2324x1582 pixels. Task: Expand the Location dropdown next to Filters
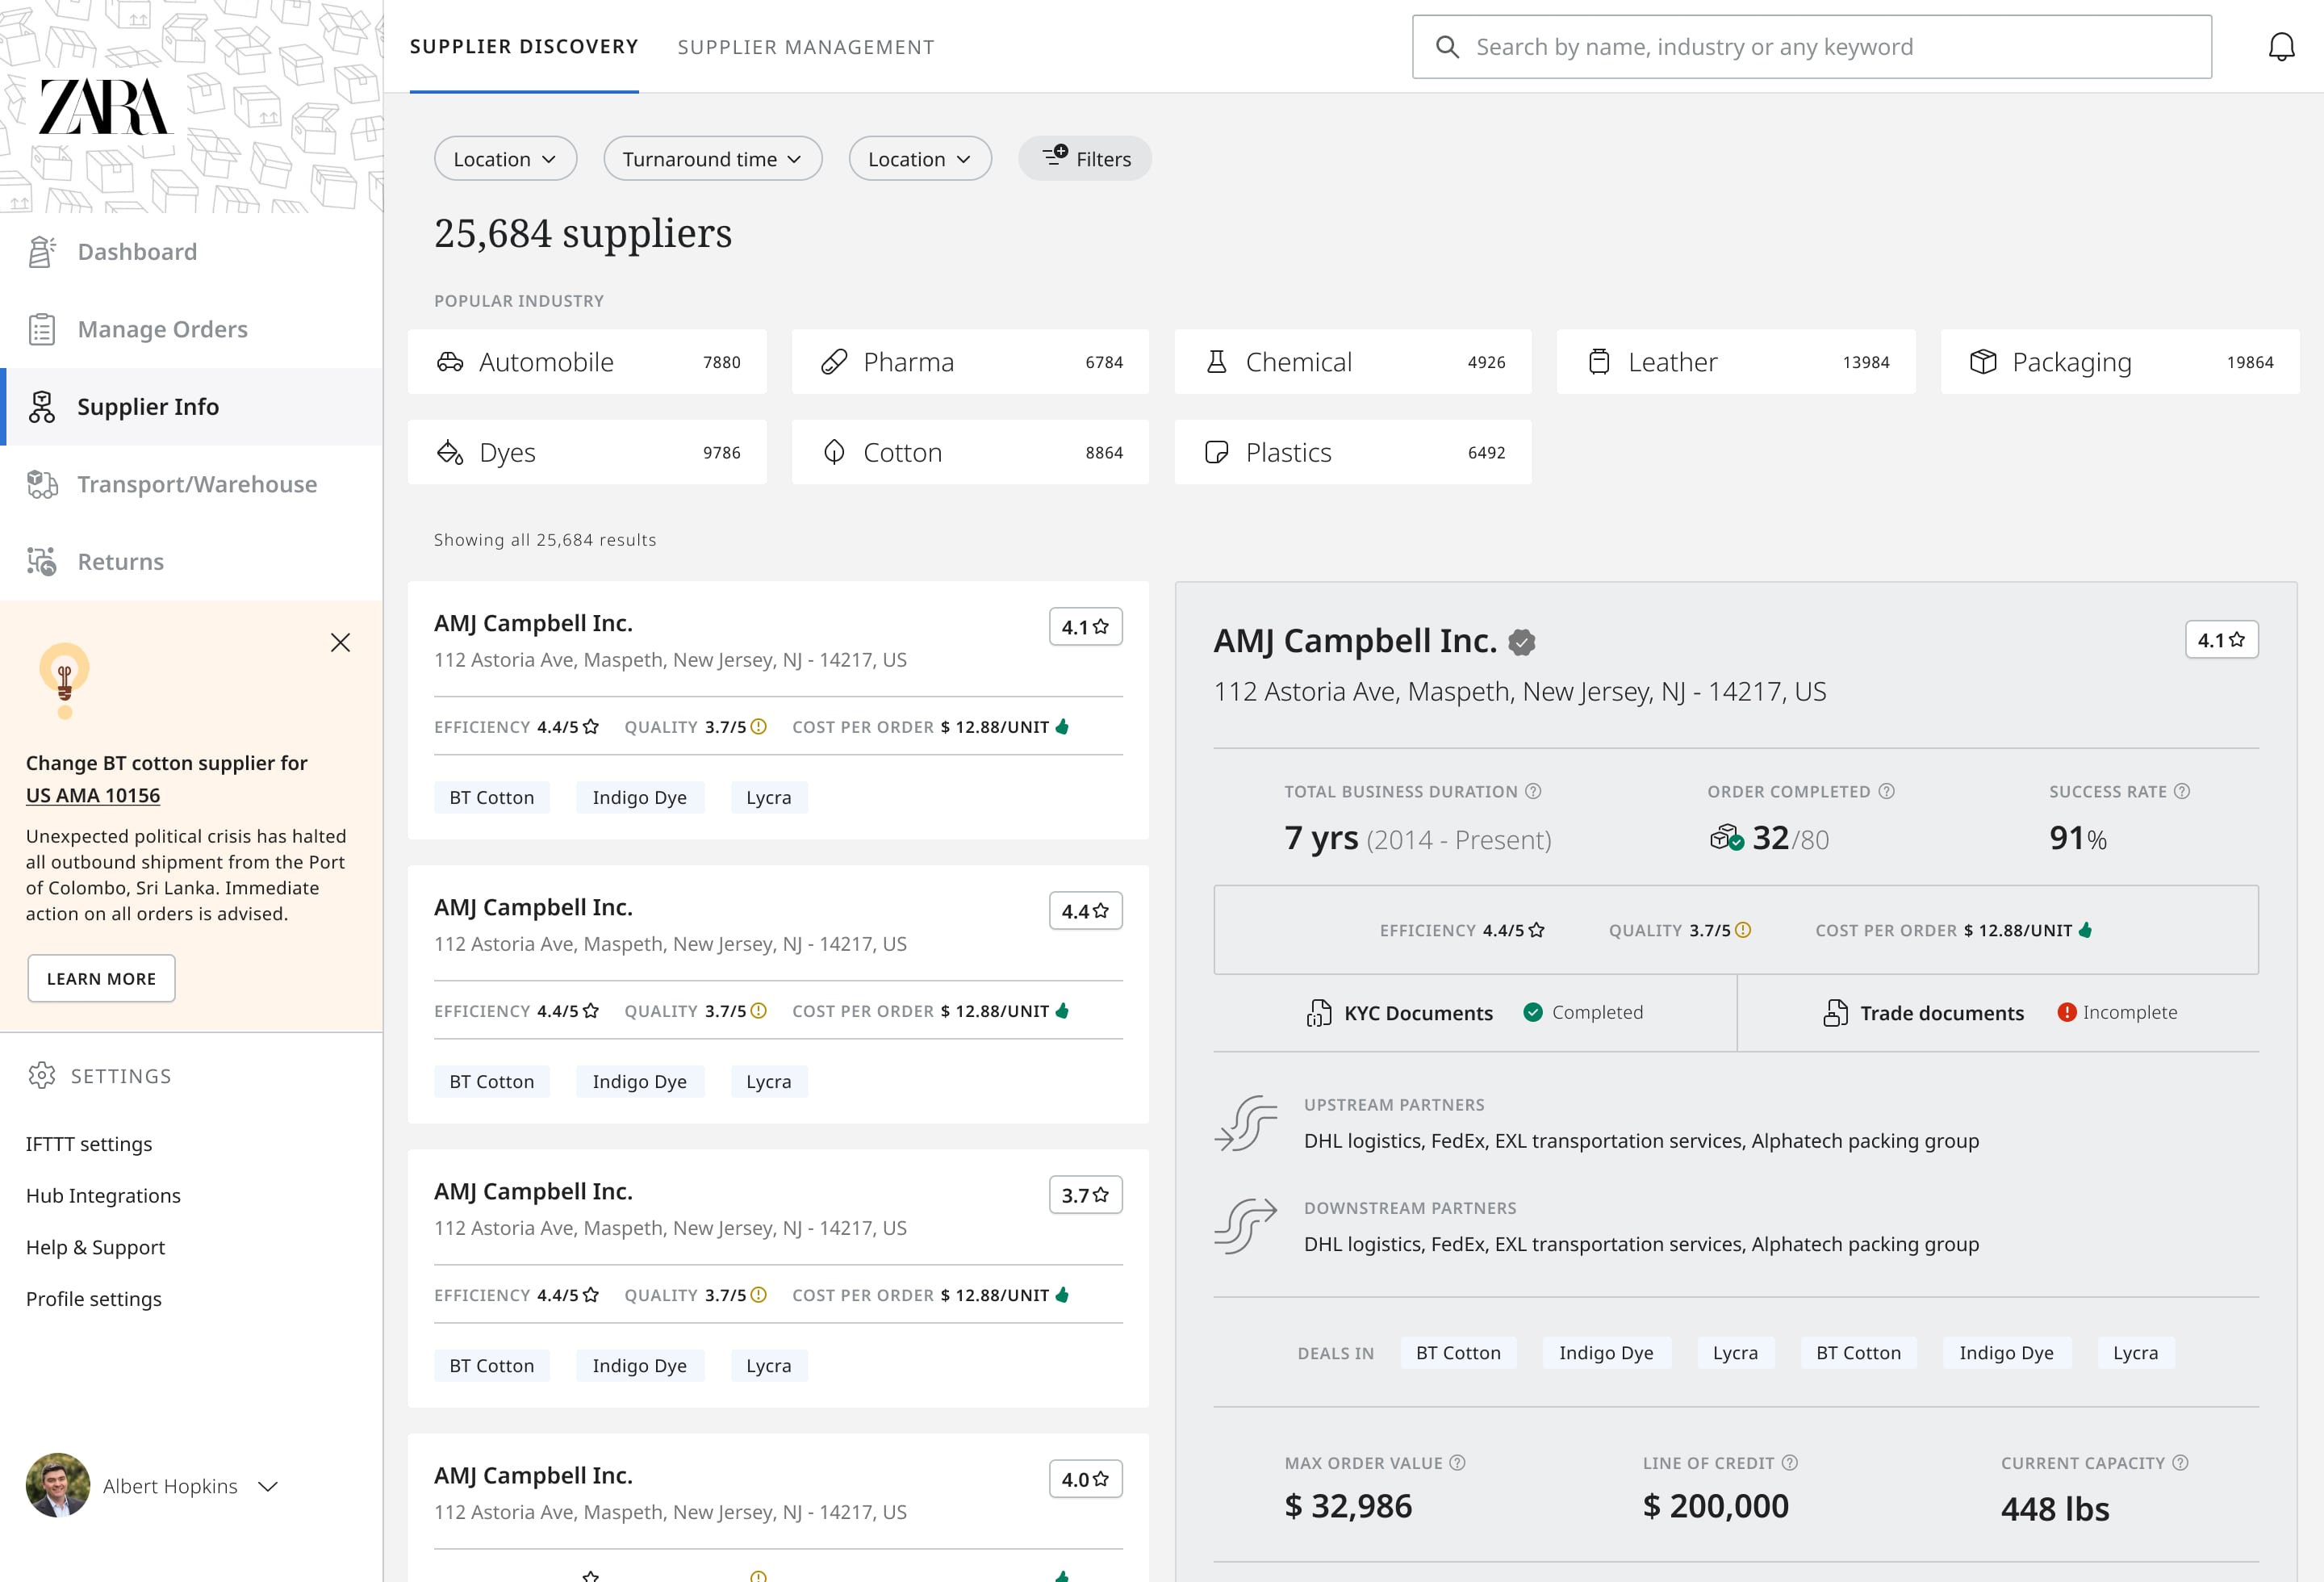pyautogui.click(x=920, y=159)
